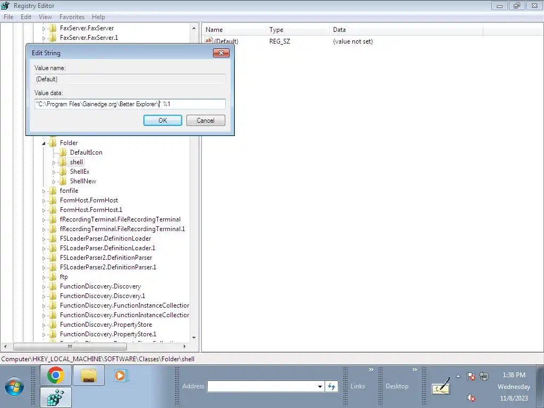The image size is (544, 408).
Task: Open the View menu
Action: click(45, 16)
